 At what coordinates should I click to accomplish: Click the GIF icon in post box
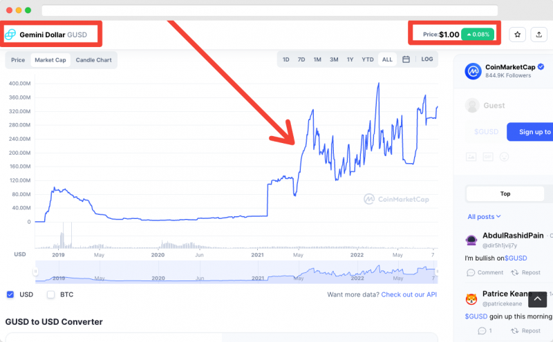click(x=488, y=157)
